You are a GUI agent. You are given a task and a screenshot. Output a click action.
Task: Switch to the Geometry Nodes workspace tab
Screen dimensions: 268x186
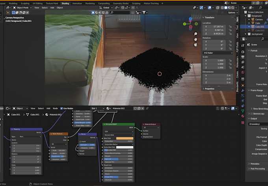pyautogui.click(x=121, y=4)
